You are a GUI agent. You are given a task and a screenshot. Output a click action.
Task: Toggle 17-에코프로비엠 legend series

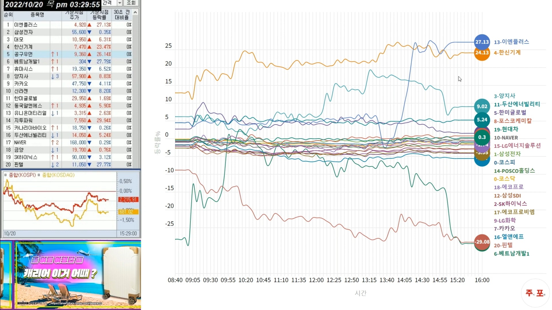pos(514,212)
